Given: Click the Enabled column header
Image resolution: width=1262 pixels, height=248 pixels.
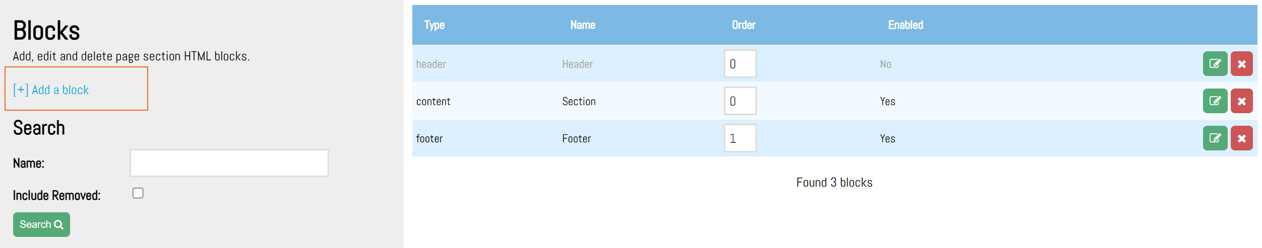Looking at the screenshot, I should tap(905, 25).
